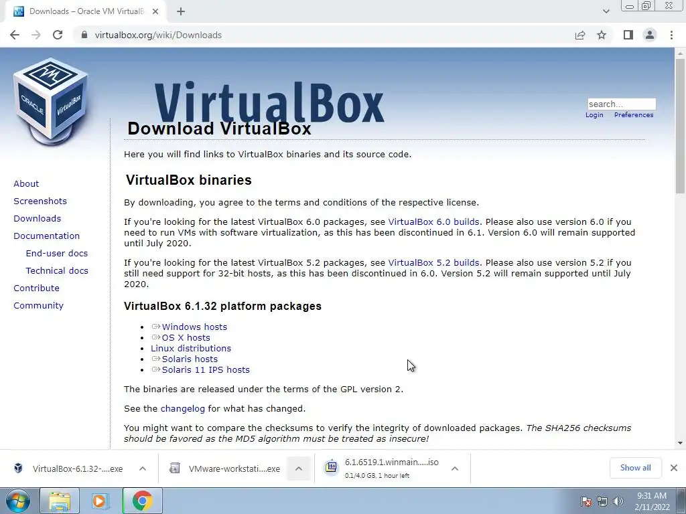Click the Chrome taskbar icon
Viewport: 686px width, 514px height.
(x=142, y=501)
